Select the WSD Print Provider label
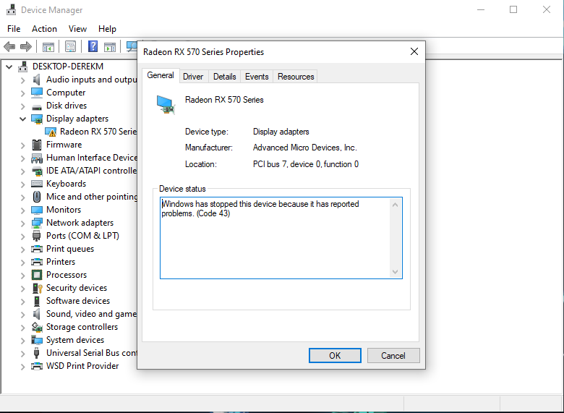Viewport: 564px width, 413px height. pos(82,366)
